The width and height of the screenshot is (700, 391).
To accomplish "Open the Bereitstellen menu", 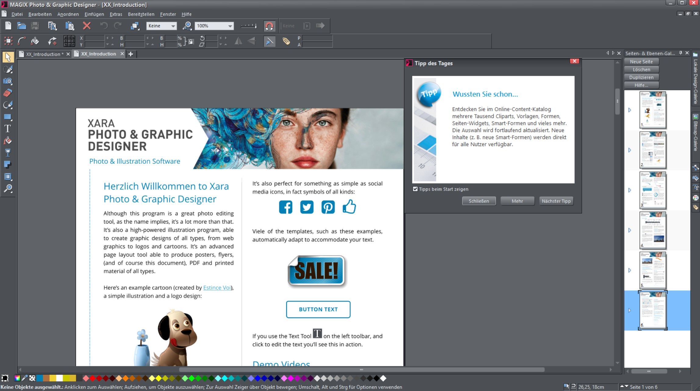I will pos(141,14).
